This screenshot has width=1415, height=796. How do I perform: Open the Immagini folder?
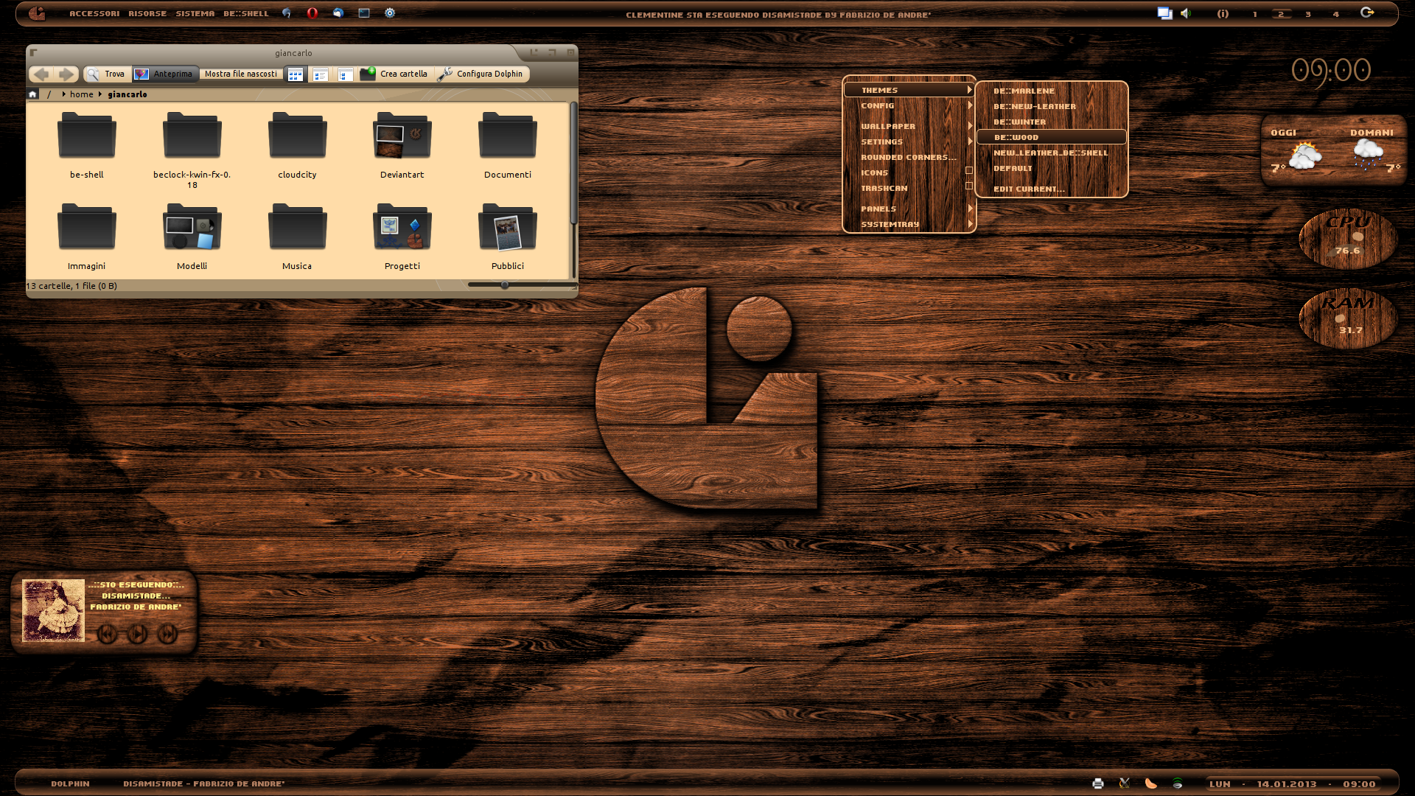(87, 237)
